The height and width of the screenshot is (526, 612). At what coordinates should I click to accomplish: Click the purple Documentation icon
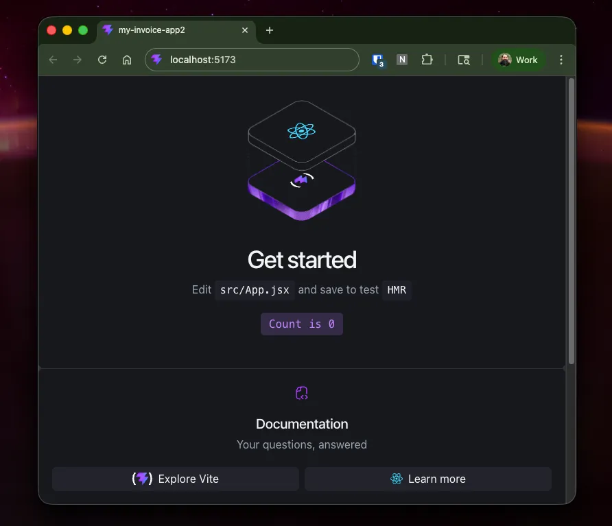pyautogui.click(x=302, y=393)
